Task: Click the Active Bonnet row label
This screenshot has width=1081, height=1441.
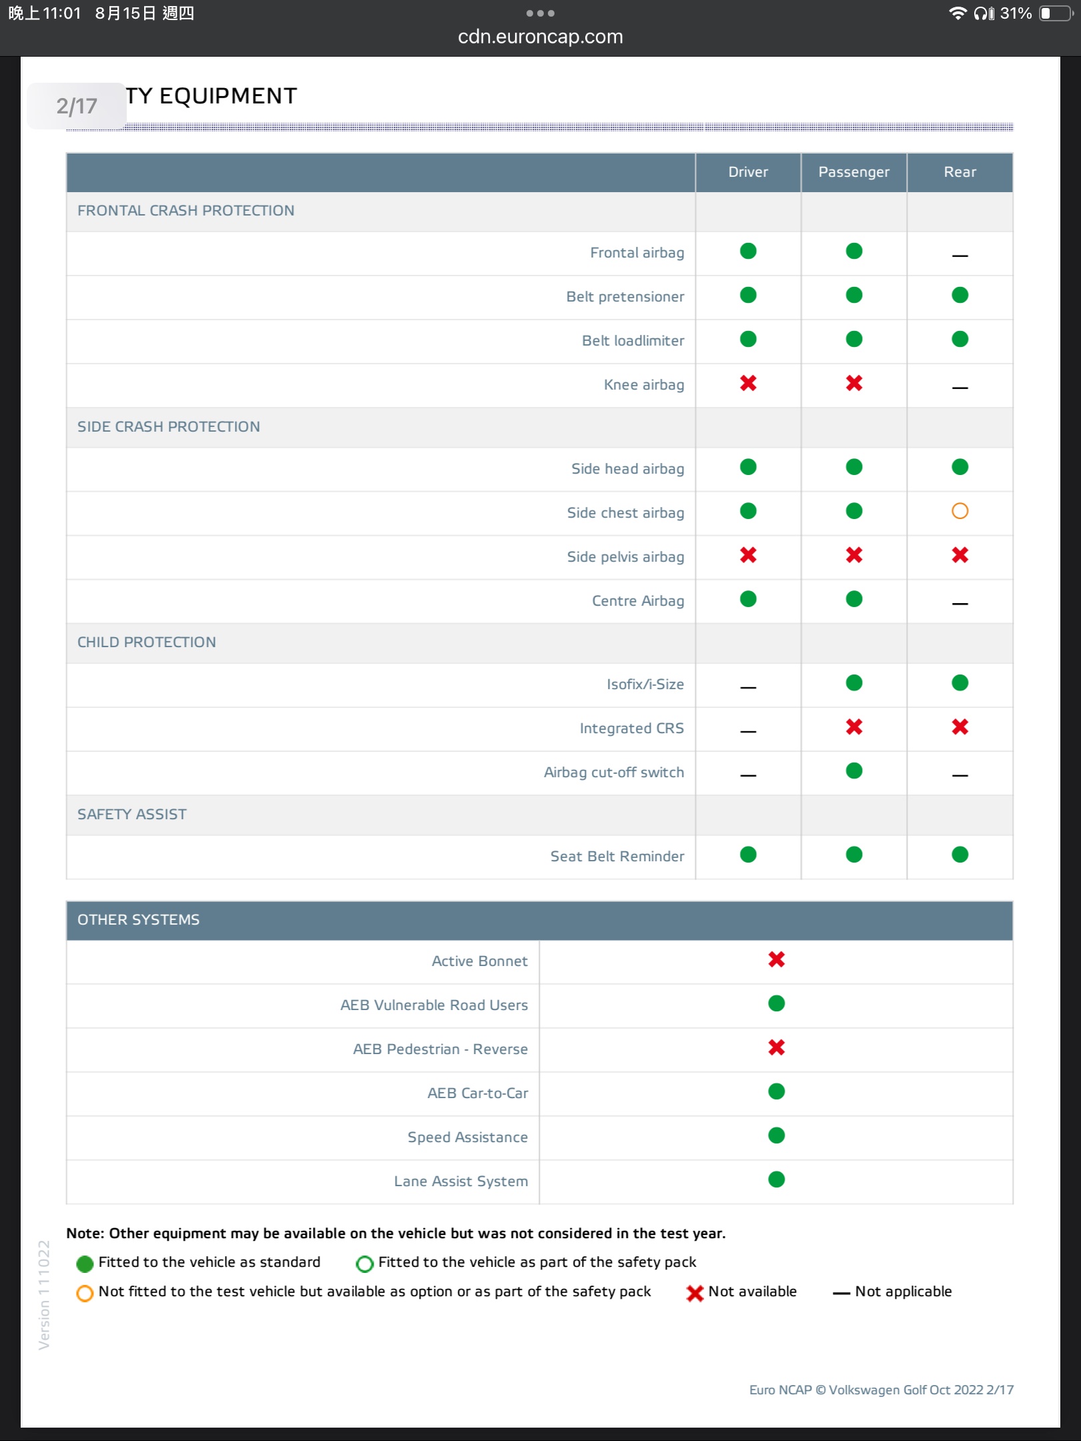Action: pyautogui.click(x=479, y=961)
